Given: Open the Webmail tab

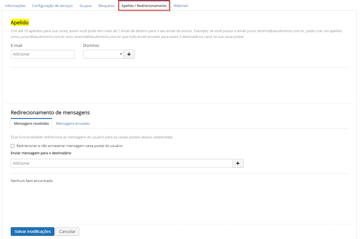Looking at the screenshot, I should [181, 6].
